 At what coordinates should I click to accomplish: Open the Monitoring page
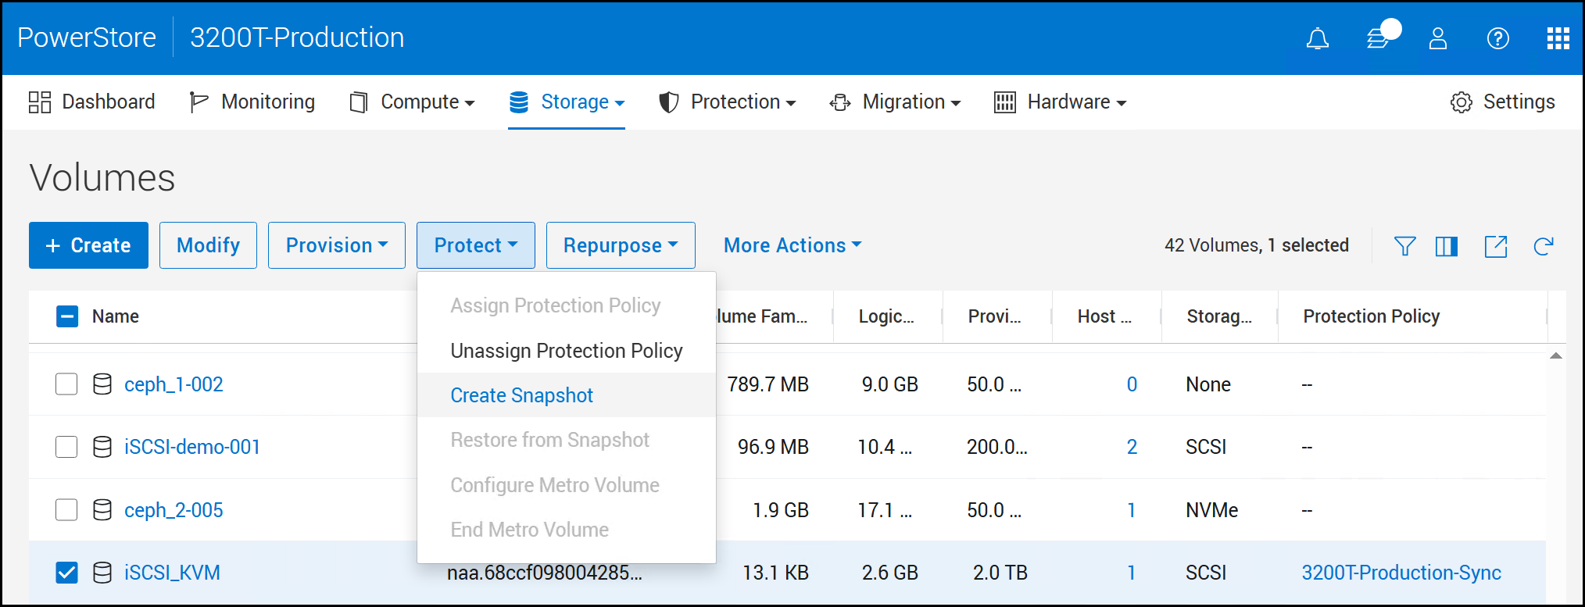click(252, 102)
